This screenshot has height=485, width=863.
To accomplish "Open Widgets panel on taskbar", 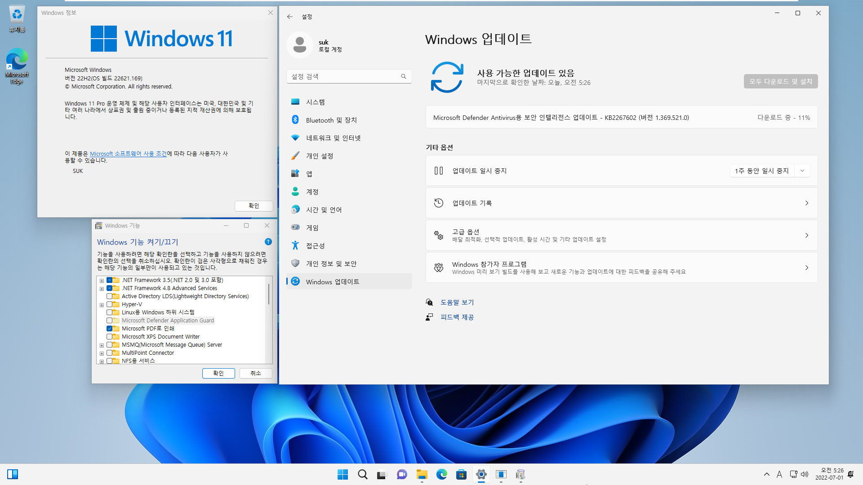I will click(x=13, y=474).
